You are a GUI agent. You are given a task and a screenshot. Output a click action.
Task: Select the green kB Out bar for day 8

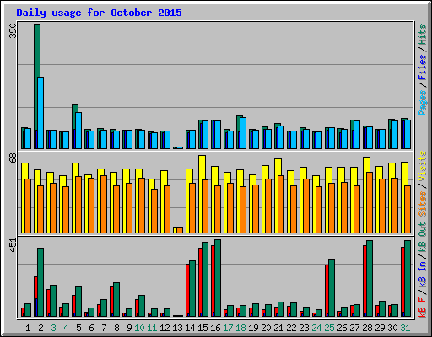click(116, 300)
